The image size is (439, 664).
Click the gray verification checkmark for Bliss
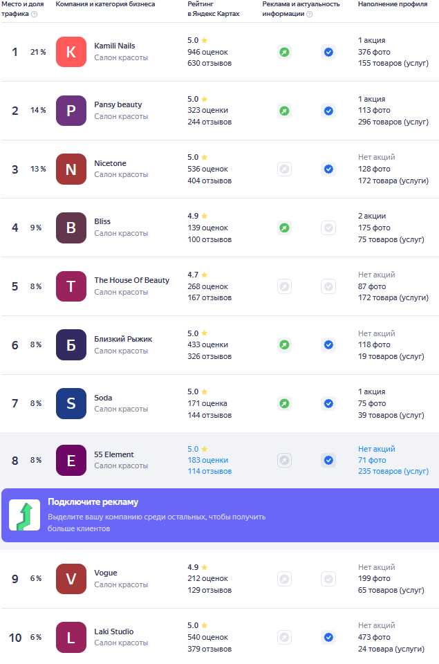click(328, 228)
